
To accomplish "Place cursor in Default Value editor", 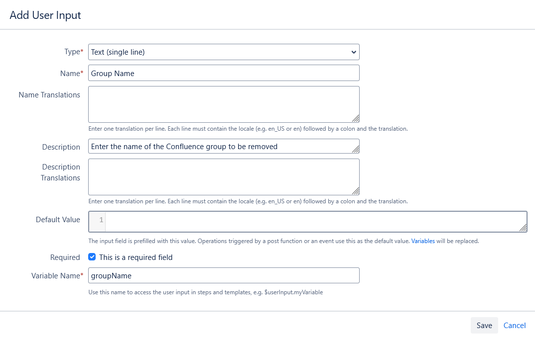I will coord(314,221).
